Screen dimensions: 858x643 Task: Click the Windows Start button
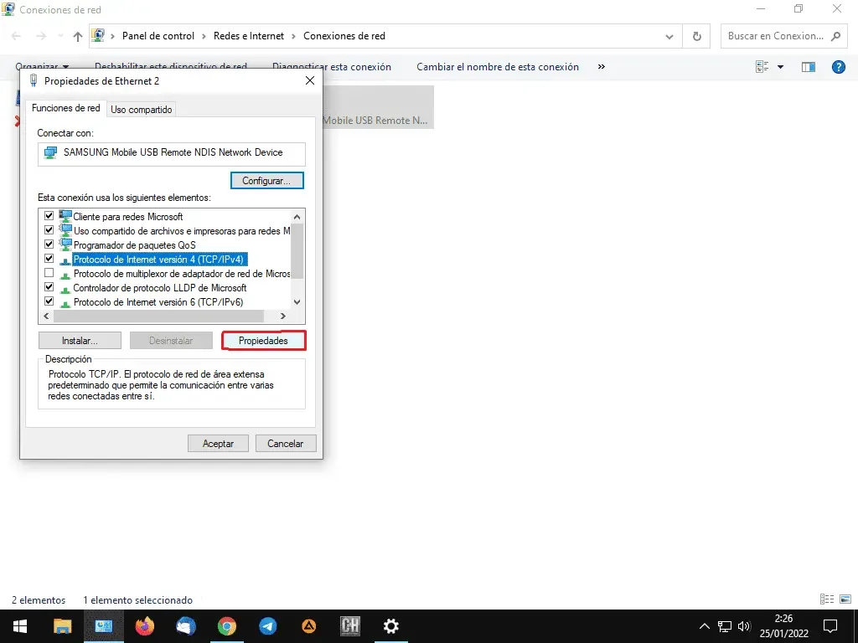20,626
